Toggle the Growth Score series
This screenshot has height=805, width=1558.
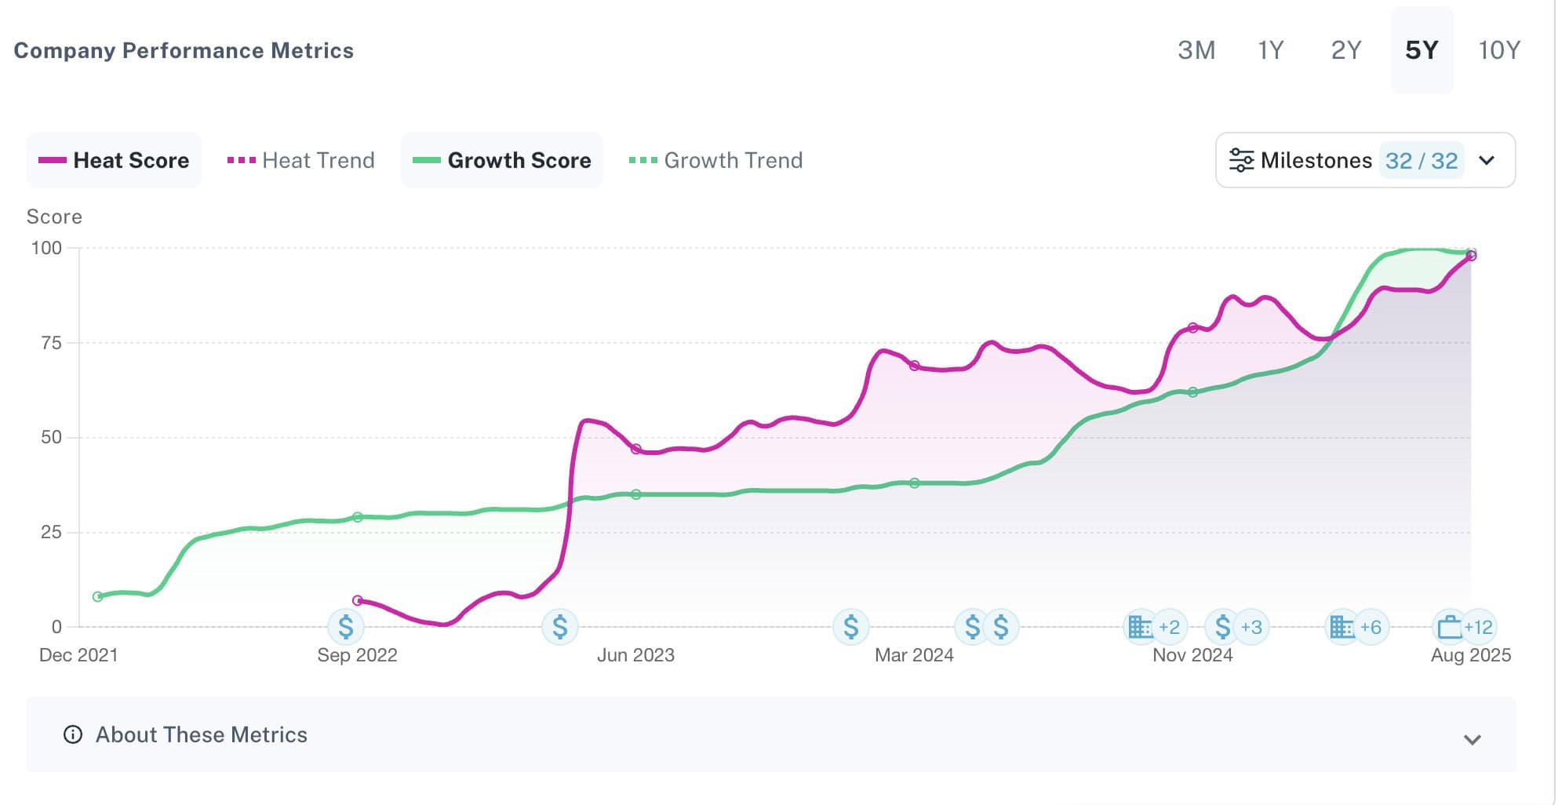[502, 160]
